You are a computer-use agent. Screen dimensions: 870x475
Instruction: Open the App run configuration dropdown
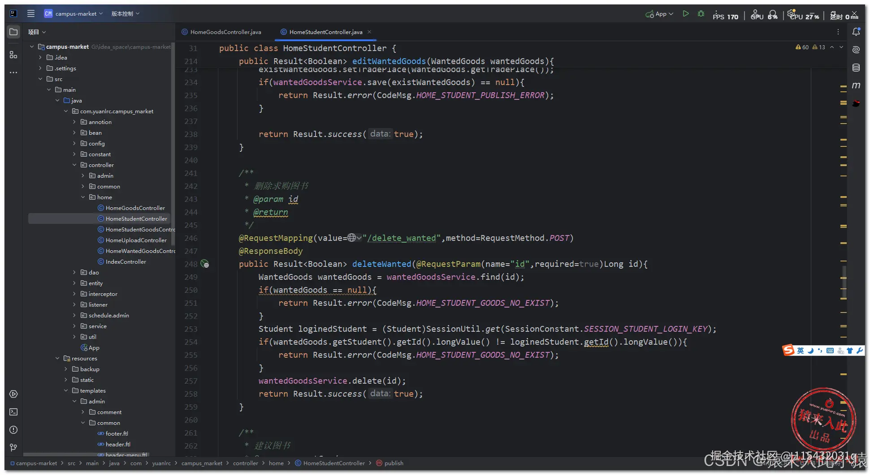(659, 14)
